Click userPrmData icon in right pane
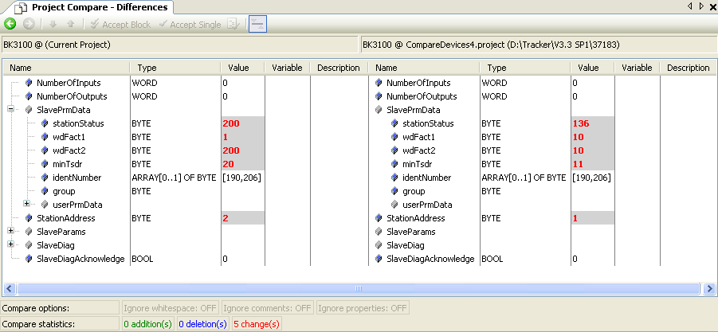 (394, 205)
